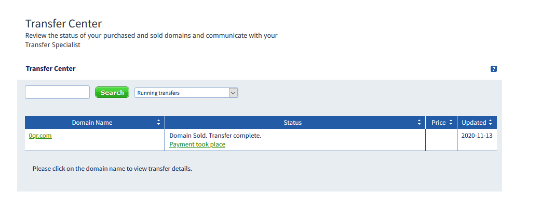This screenshot has height=206, width=541.
Task: Expand the Running transfers dropdown arrow
Action: pyautogui.click(x=233, y=93)
